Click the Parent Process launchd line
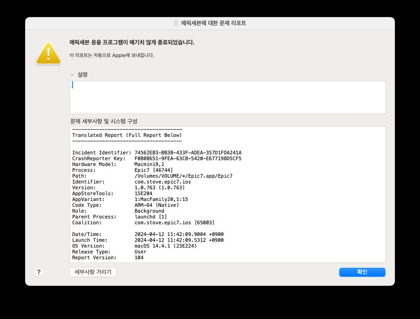Viewport: 420px width, 319px height. pos(120,217)
